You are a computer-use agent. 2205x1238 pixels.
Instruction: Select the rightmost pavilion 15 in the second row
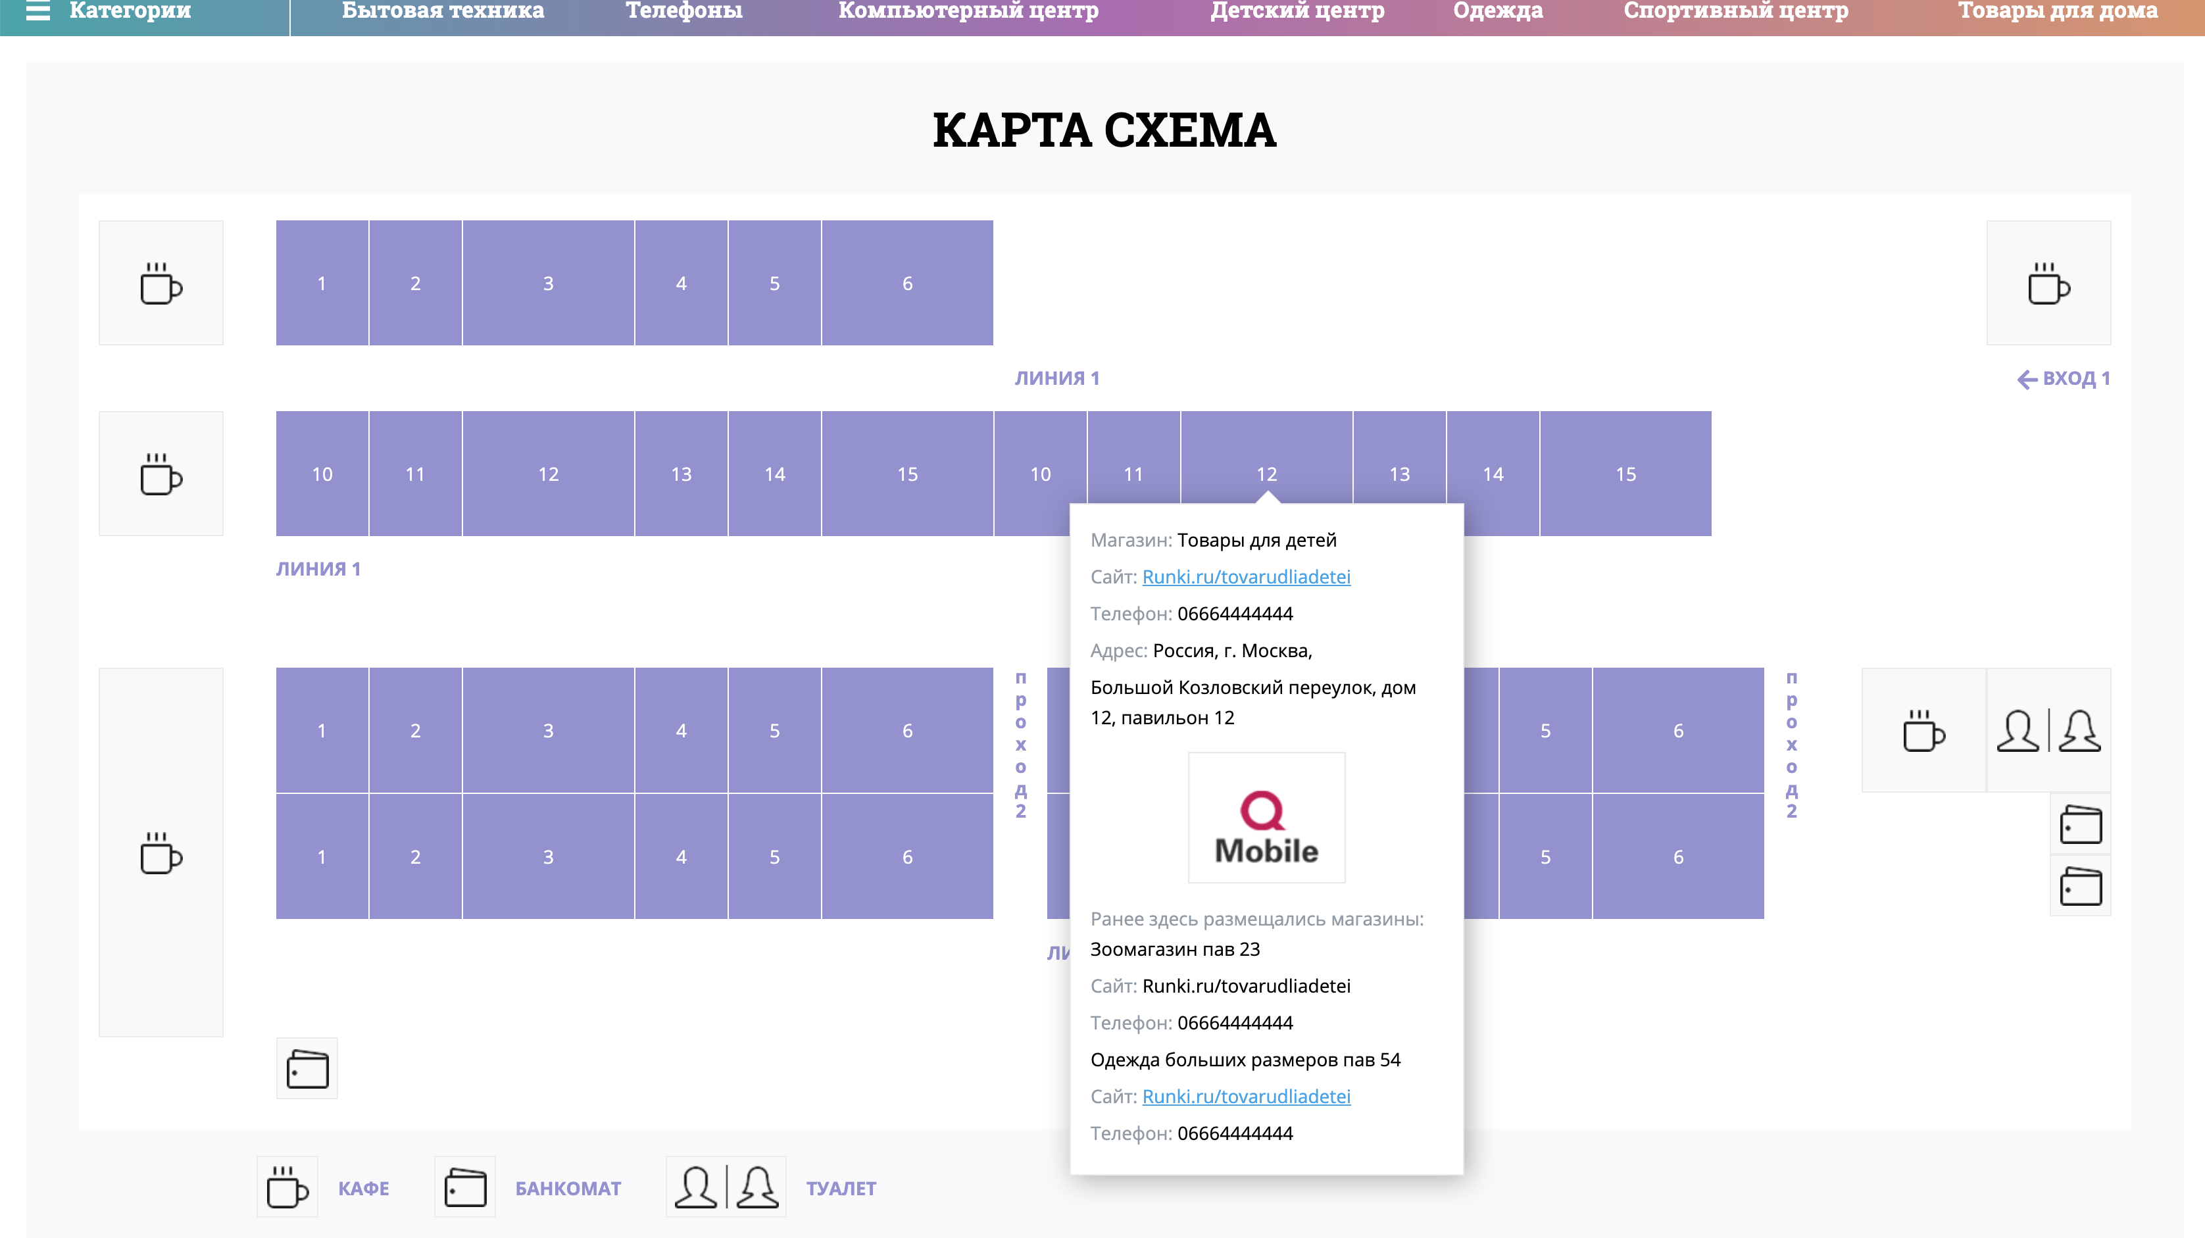coord(1625,474)
